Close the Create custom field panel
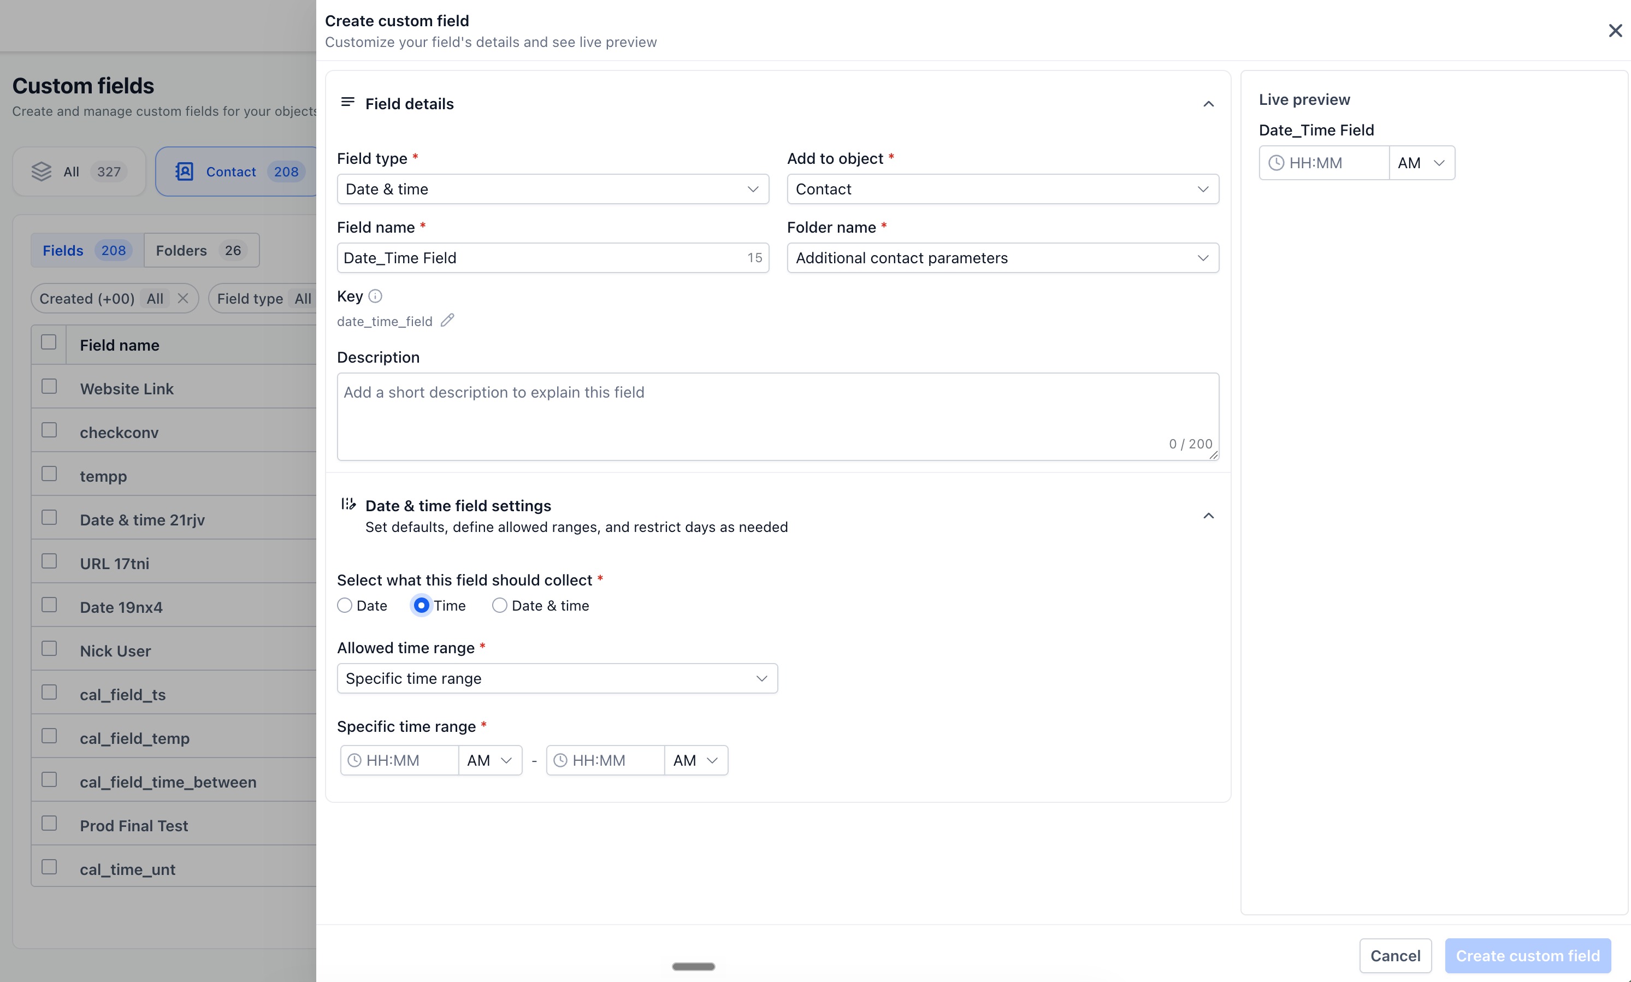 [1615, 31]
